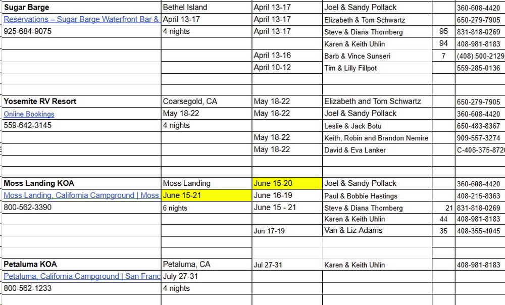The height and width of the screenshot is (305, 505).
Task: Open Moss Landing California Campground link
Action: [81, 195]
